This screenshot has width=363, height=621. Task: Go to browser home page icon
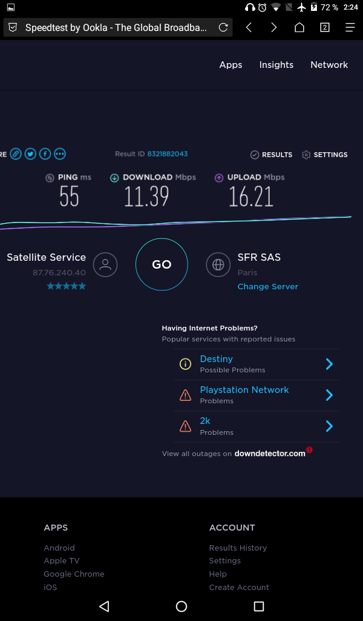[299, 27]
